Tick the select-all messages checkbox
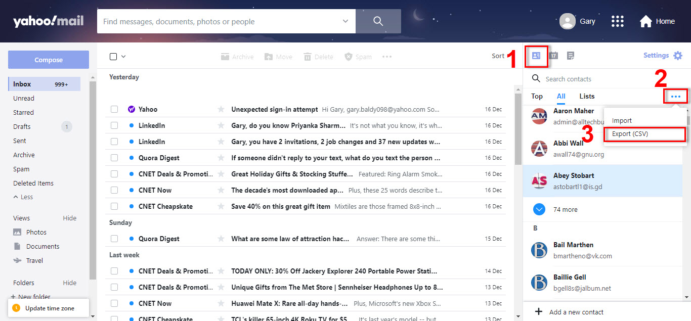The width and height of the screenshot is (691, 321). point(114,57)
